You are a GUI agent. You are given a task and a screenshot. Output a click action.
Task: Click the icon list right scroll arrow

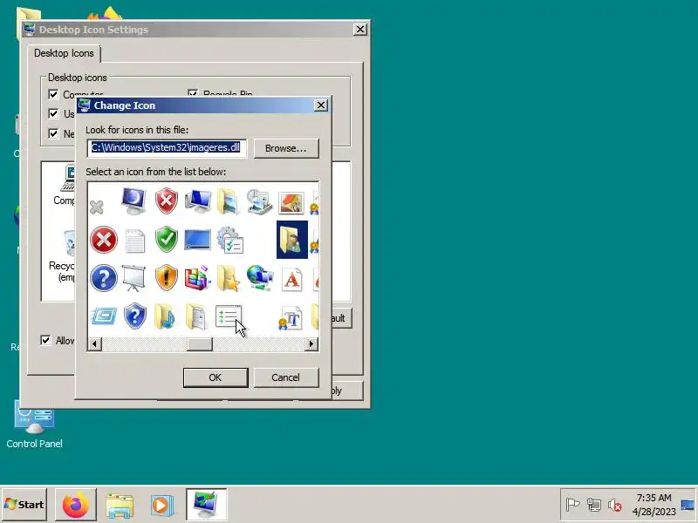(311, 344)
